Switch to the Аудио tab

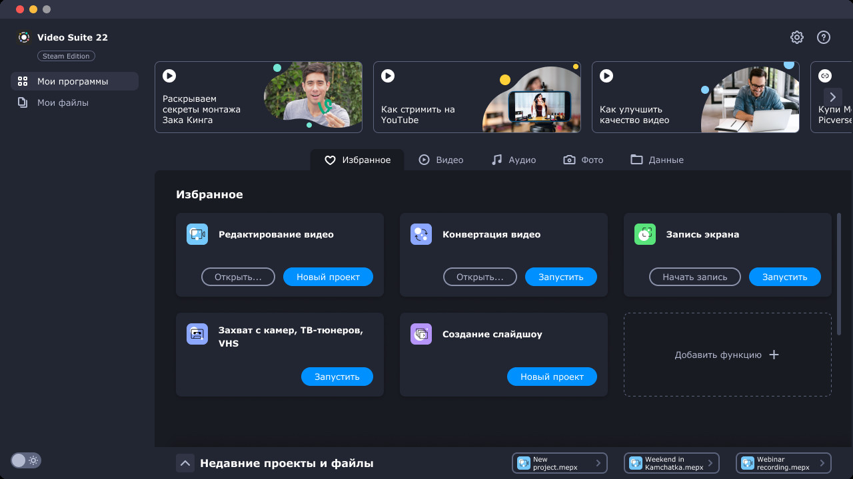coord(513,160)
